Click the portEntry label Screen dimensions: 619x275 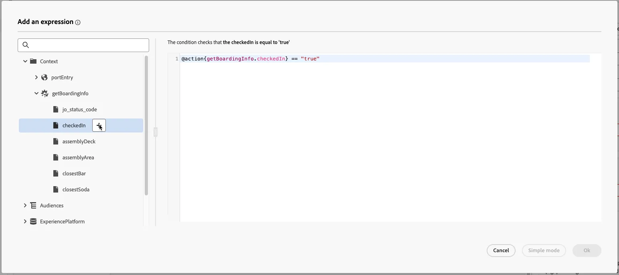pyautogui.click(x=62, y=77)
